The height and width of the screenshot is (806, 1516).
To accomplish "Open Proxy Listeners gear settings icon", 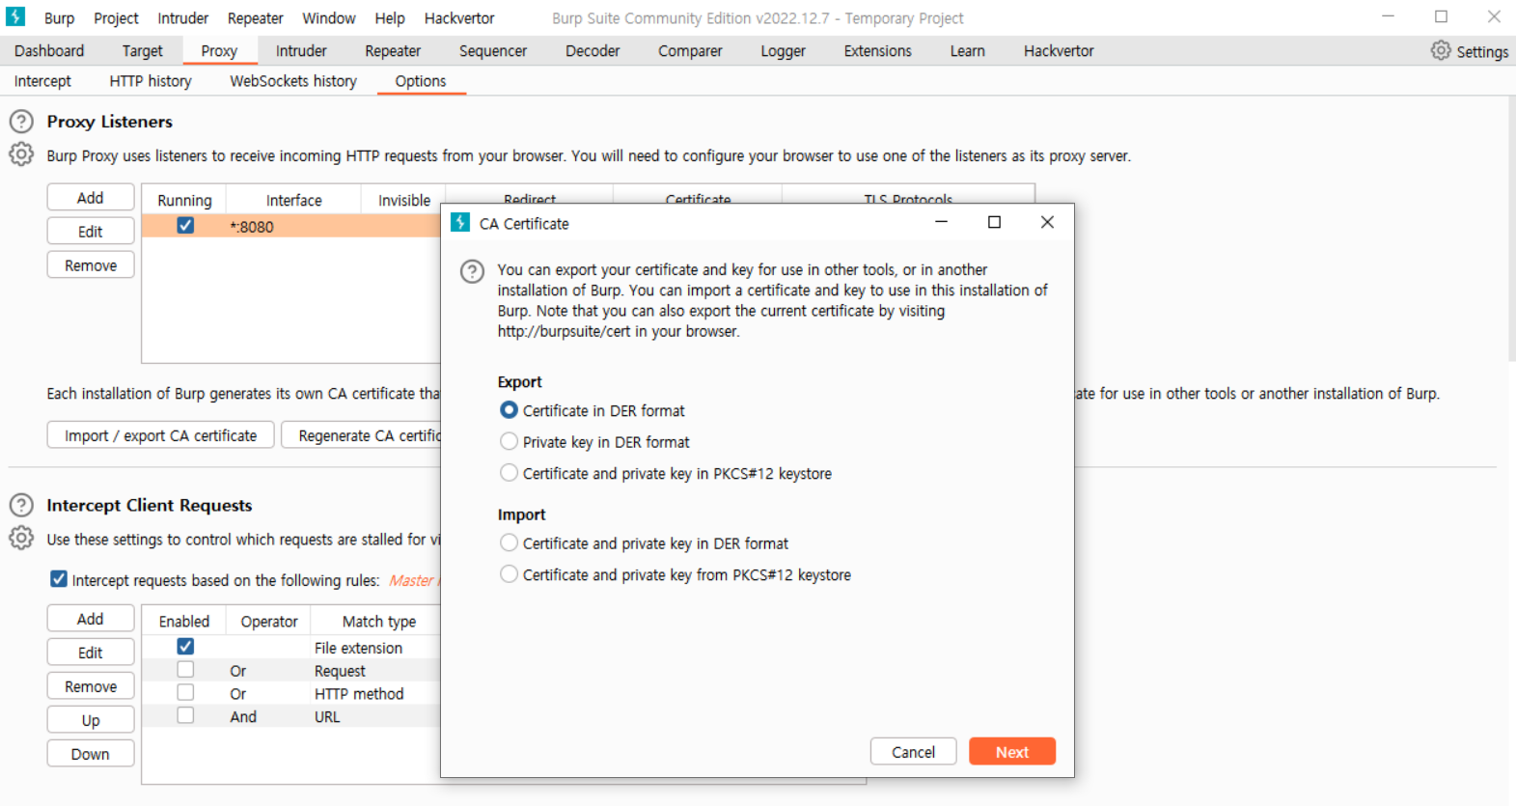I will click(x=21, y=154).
